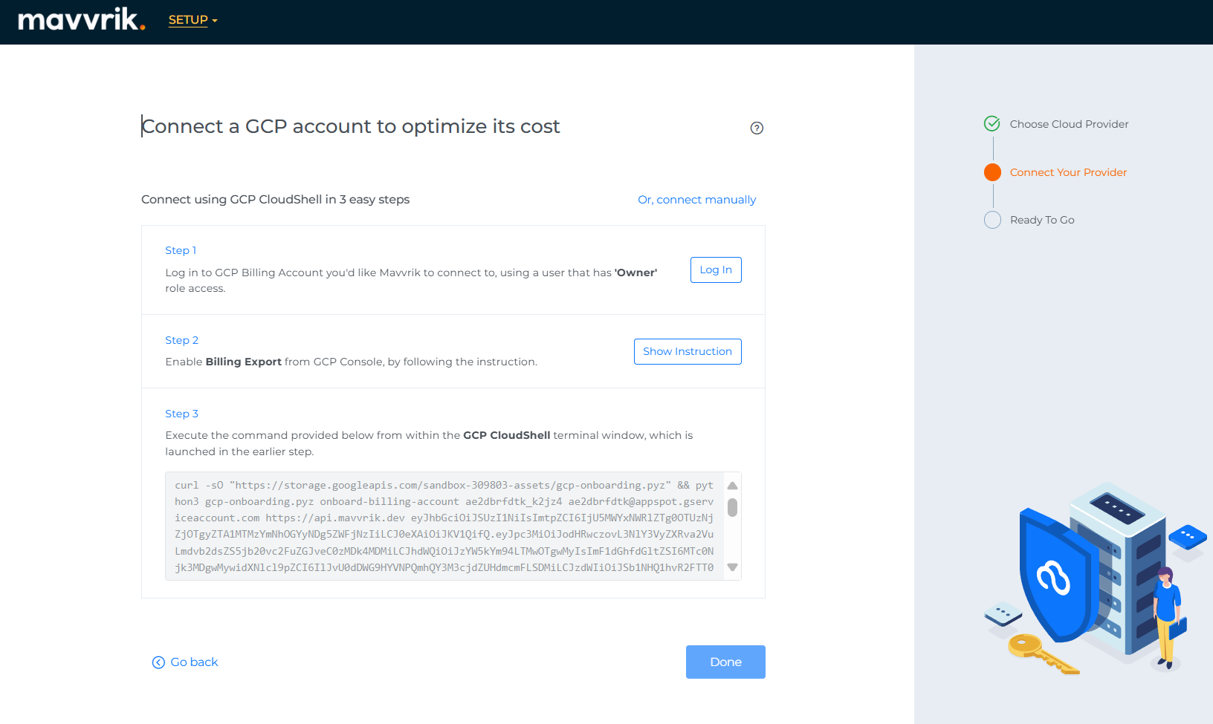
Task: Open the SETUP dropdown menu
Action: pos(193,20)
